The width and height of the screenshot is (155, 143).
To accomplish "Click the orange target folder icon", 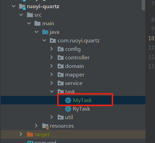I will [30, 134].
